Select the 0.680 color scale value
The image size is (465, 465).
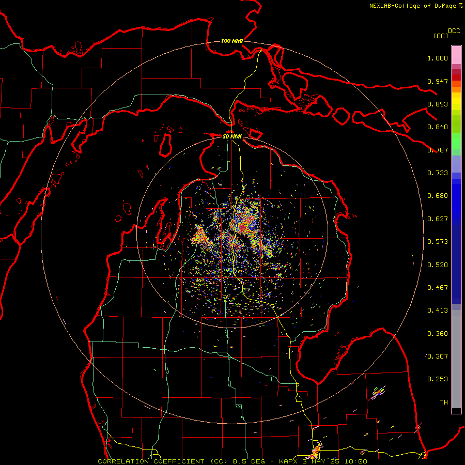pyautogui.click(x=438, y=196)
